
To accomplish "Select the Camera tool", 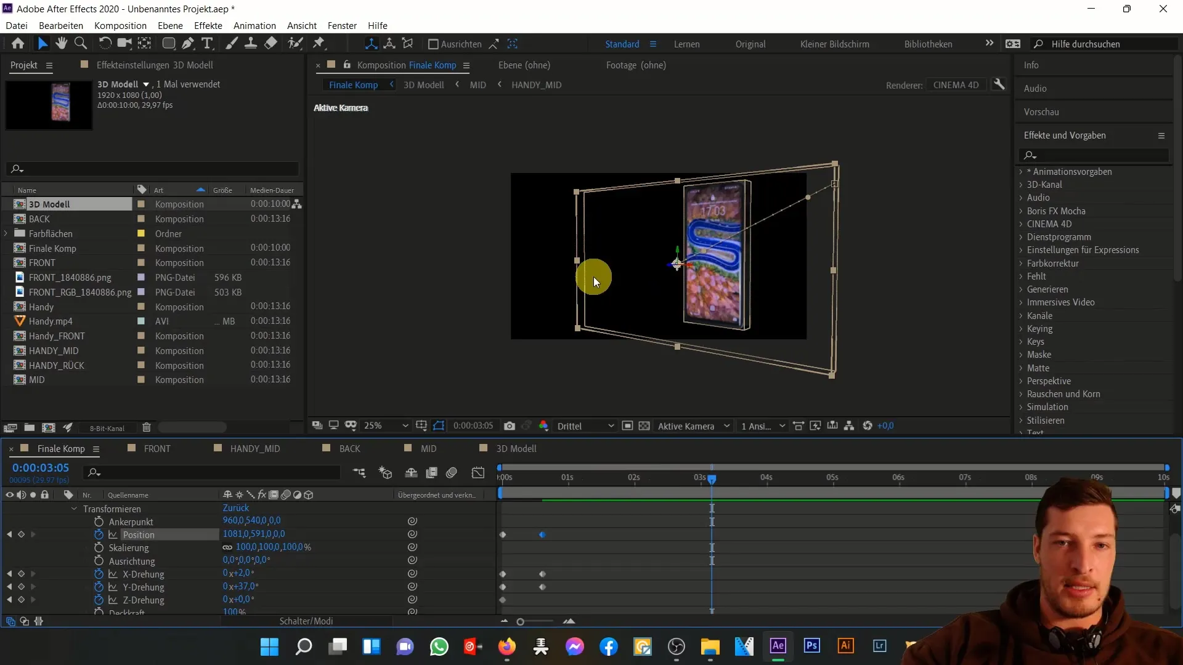I will (x=124, y=44).
